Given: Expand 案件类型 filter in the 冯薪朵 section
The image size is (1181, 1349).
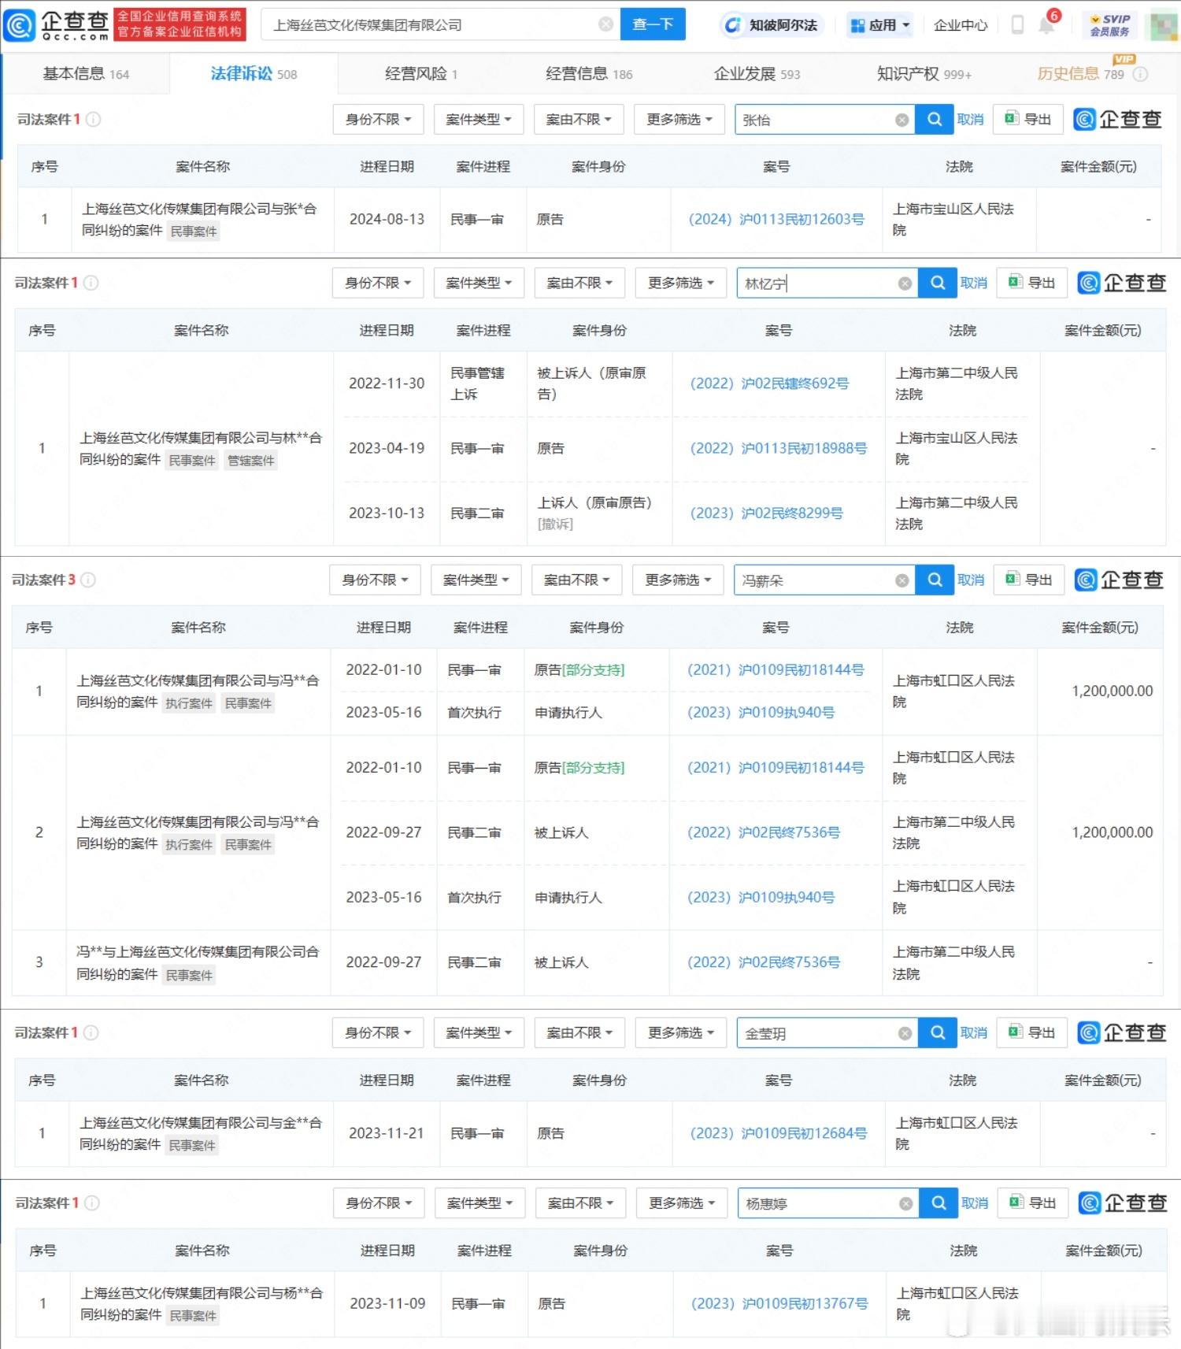Looking at the screenshot, I should pyautogui.click(x=476, y=580).
